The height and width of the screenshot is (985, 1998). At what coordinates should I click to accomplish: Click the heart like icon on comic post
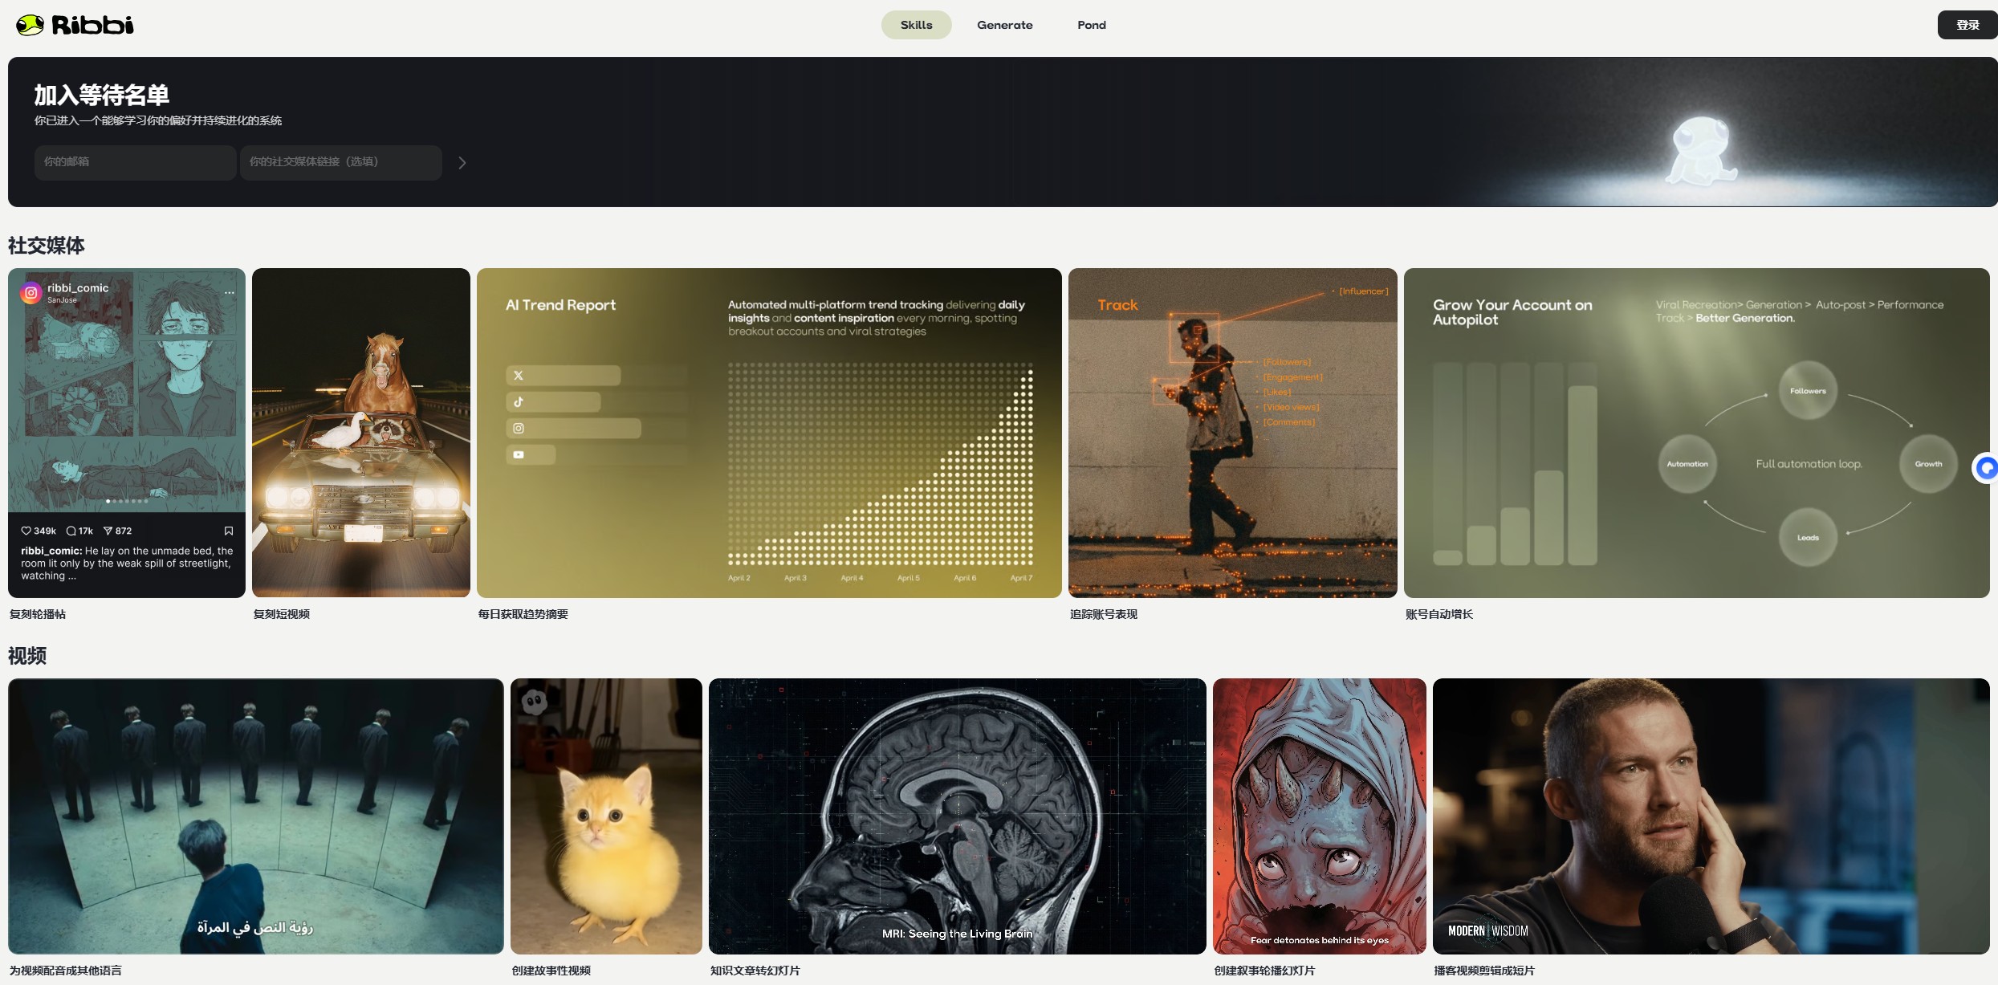pyautogui.click(x=26, y=531)
